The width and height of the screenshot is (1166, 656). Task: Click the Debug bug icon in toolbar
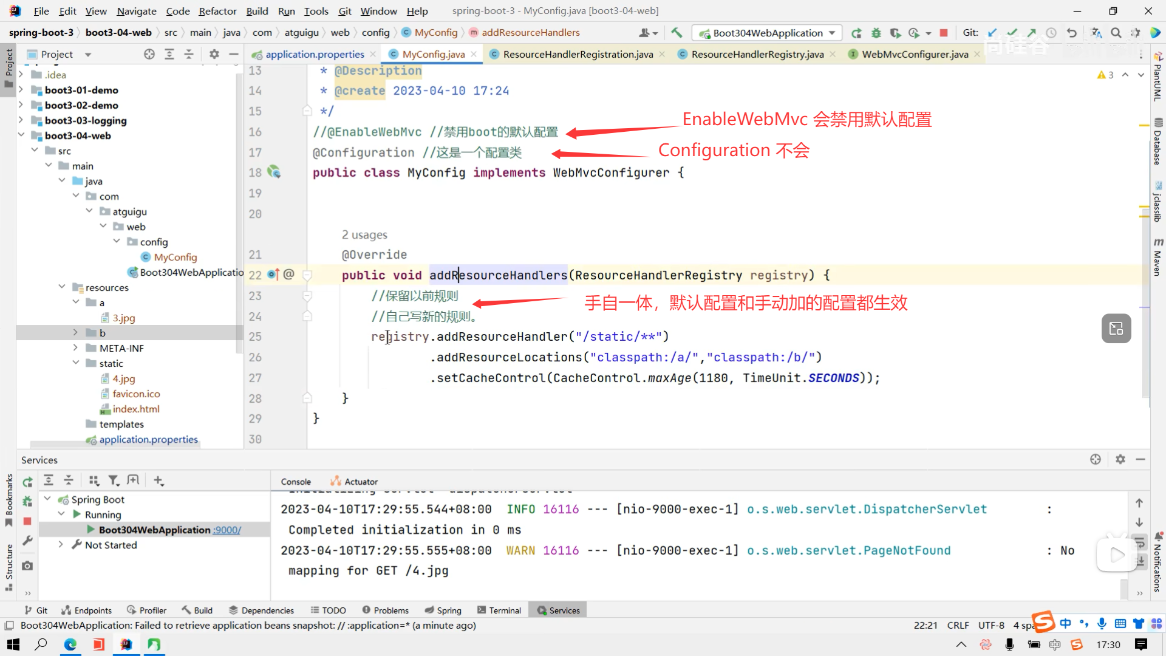click(876, 33)
